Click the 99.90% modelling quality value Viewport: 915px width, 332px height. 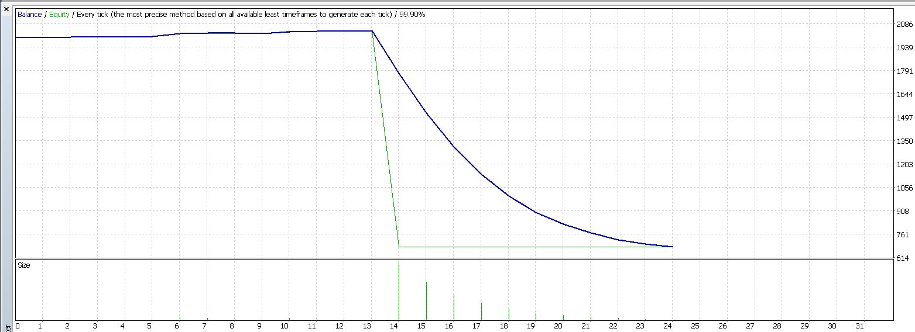[412, 15]
